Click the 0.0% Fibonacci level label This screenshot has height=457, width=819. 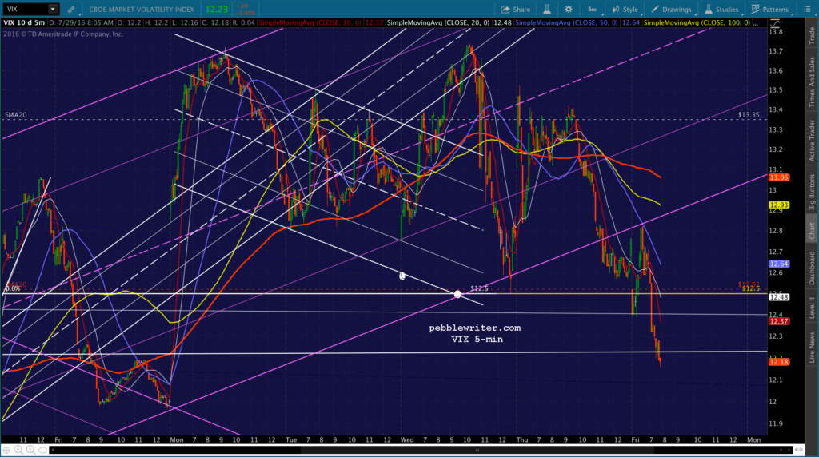13,288
